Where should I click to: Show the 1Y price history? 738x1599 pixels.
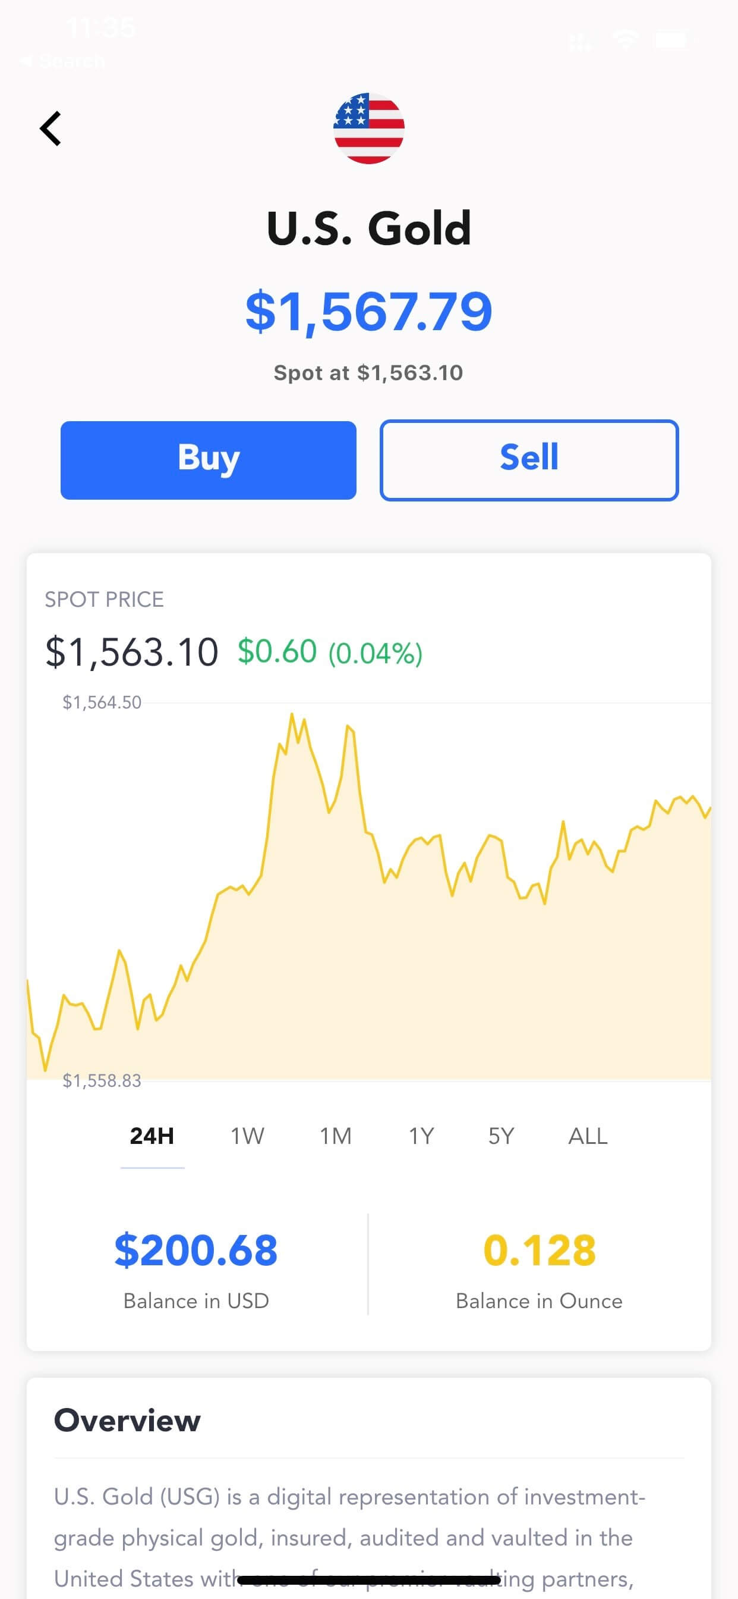point(421,1136)
